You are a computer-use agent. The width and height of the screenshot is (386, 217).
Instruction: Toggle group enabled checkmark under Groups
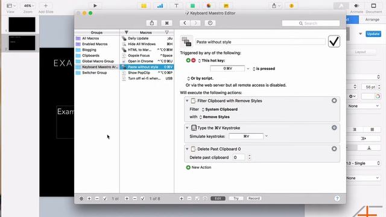click(x=105, y=198)
